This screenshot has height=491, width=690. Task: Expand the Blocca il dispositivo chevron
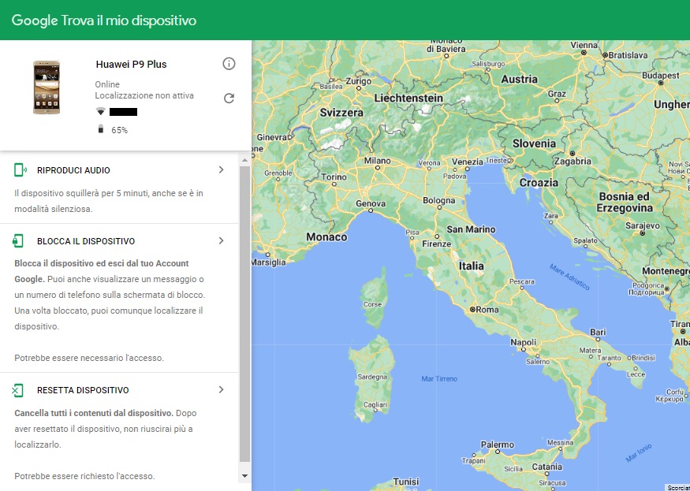point(222,240)
